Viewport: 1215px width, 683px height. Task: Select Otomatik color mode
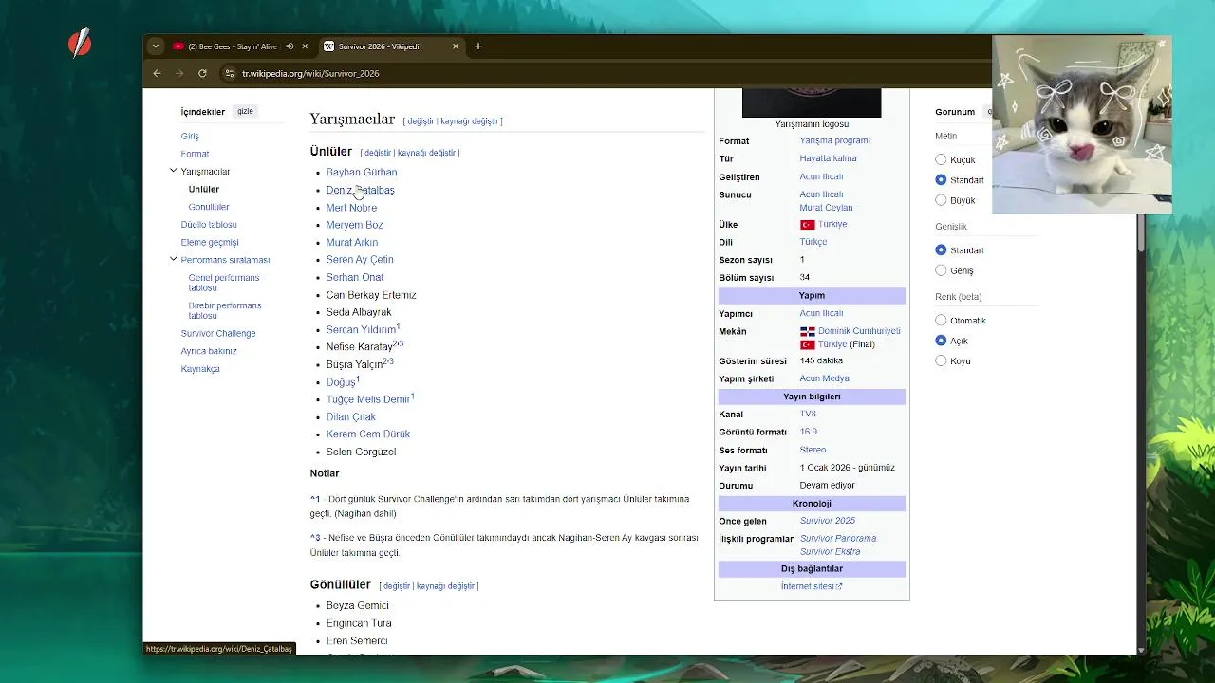(941, 321)
